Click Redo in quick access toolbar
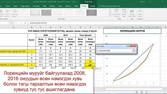Image resolution: width=167 pixels, height=94 pixels. pyautogui.click(x=23, y=2)
